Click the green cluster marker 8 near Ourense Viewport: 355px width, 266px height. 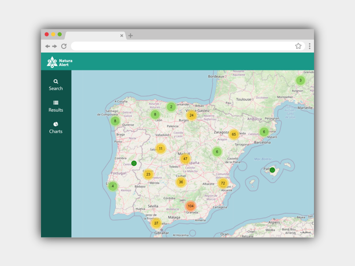tap(115, 121)
